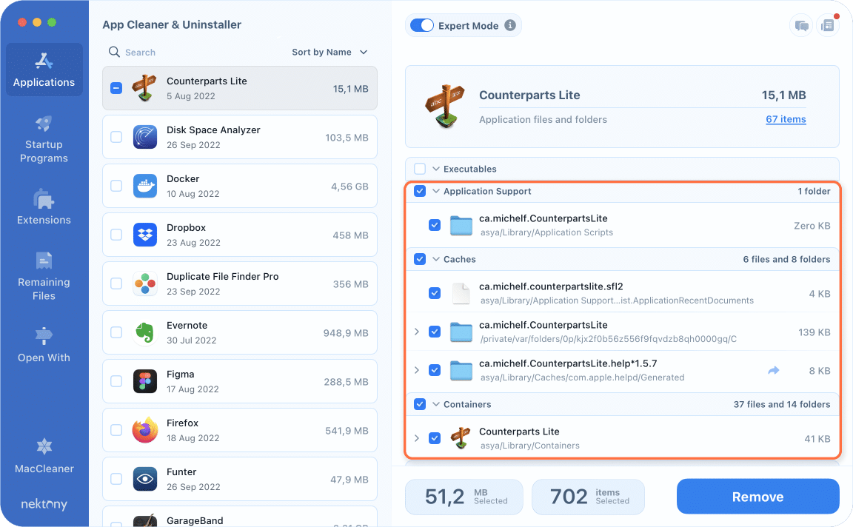853x527 pixels.
Task: Collapse the Containers section chevron
Action: click(435, 404)
